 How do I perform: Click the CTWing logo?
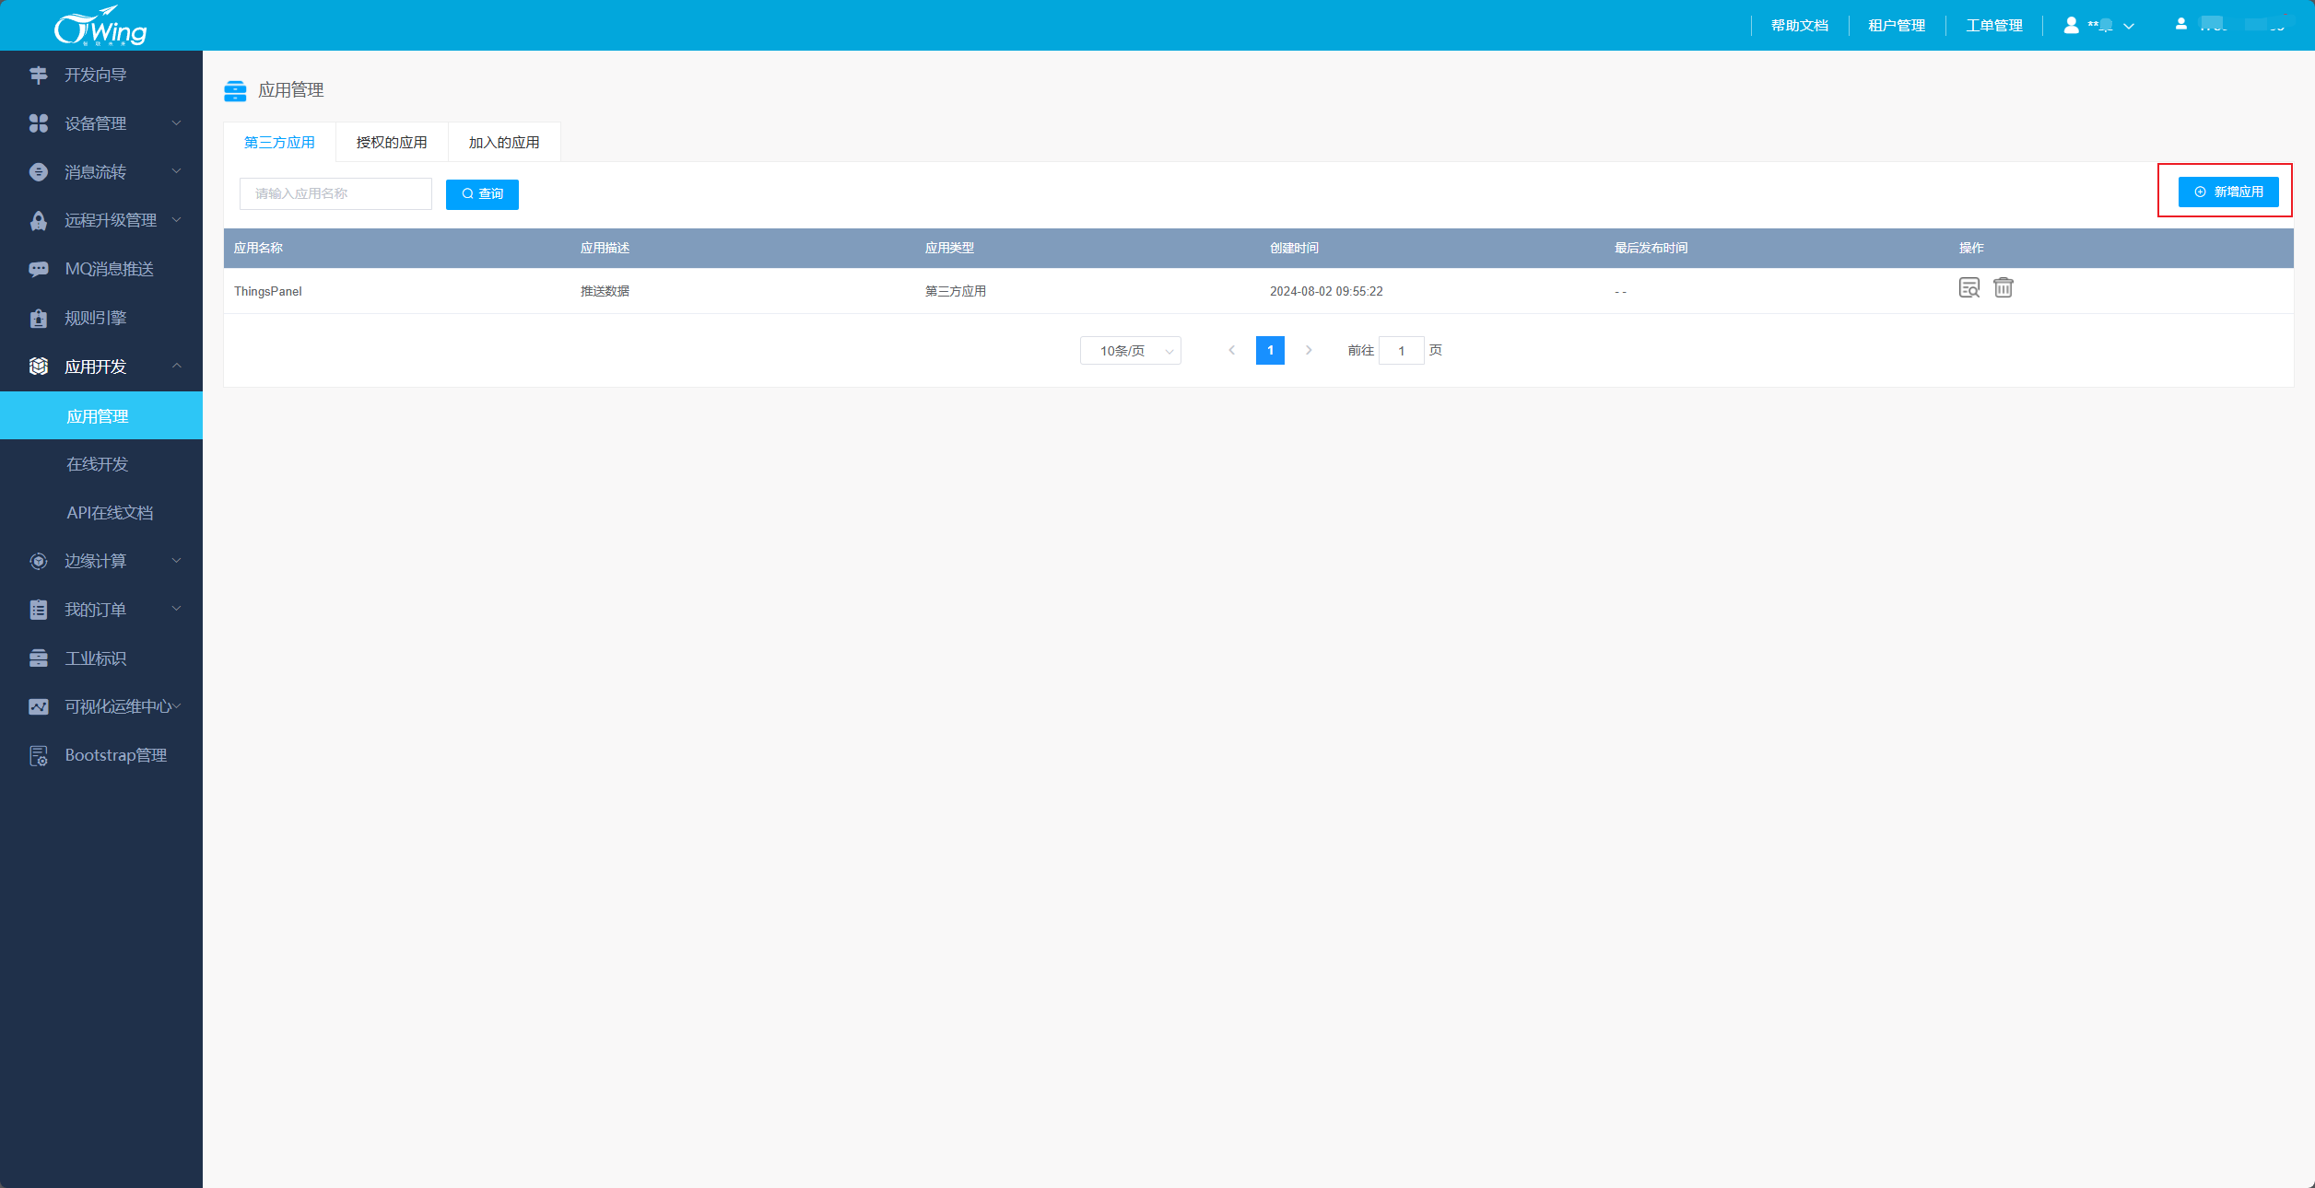click(x=100, y=26)
